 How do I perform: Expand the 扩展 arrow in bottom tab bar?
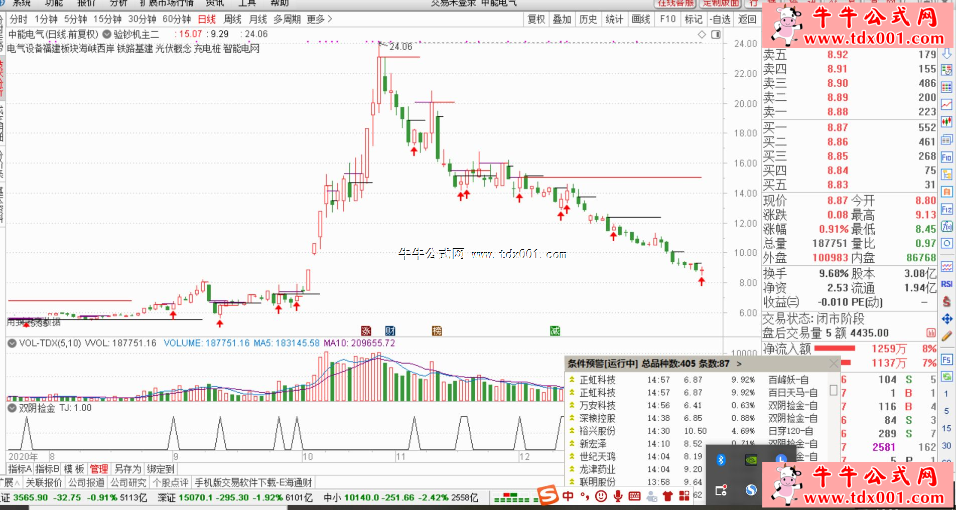click(17, 483)
